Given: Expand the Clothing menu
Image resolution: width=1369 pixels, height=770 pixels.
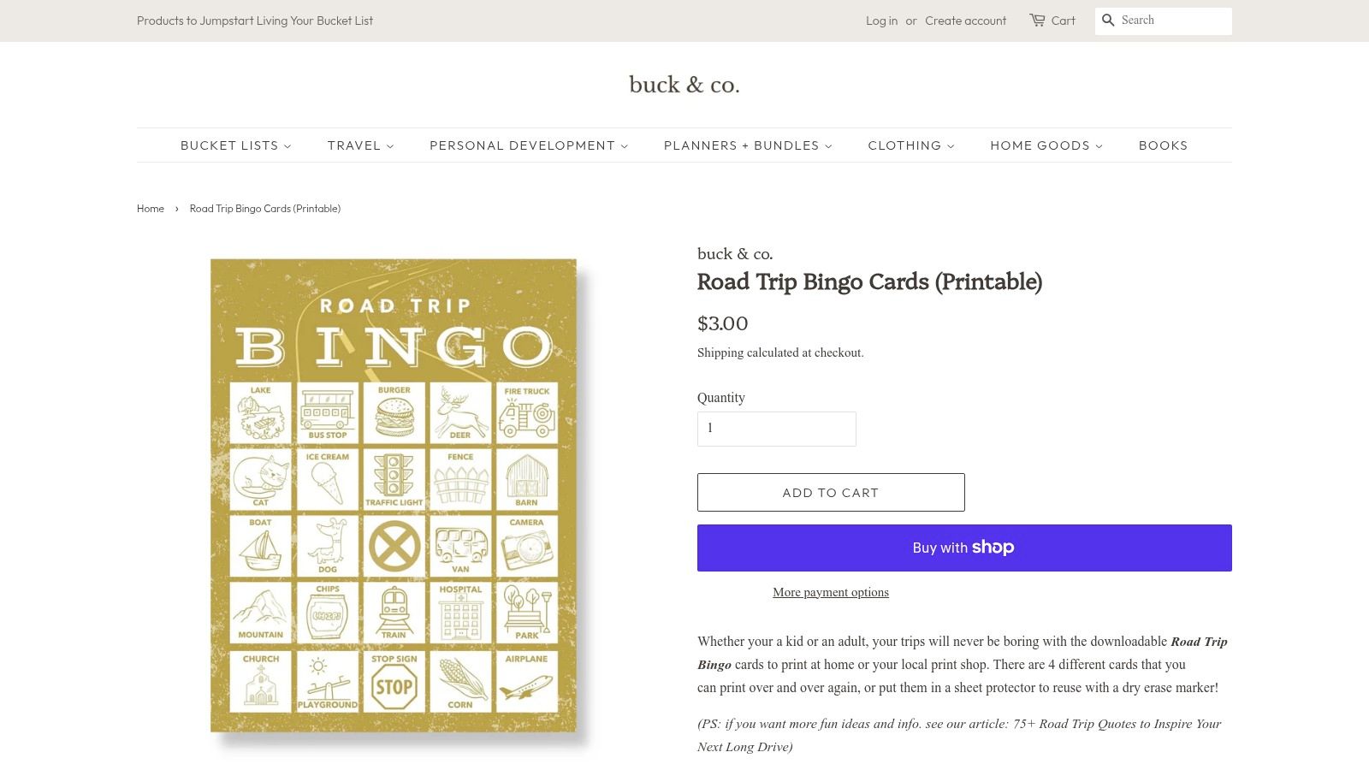Looking at the screenshot, I should coord(911,145).
